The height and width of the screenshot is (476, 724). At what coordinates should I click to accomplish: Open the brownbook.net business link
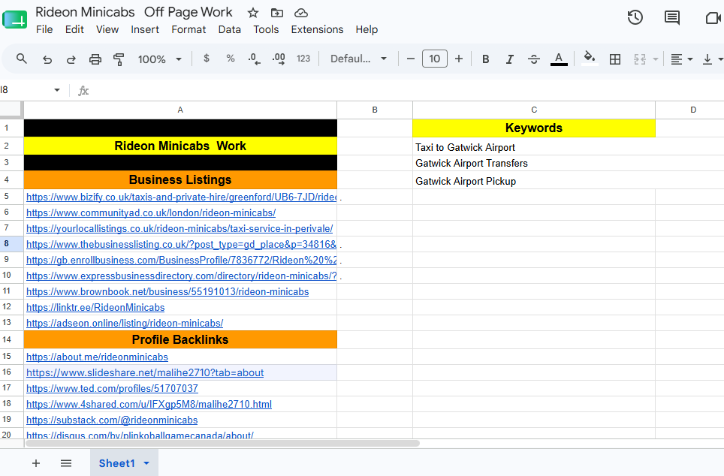tap(167, 292)
